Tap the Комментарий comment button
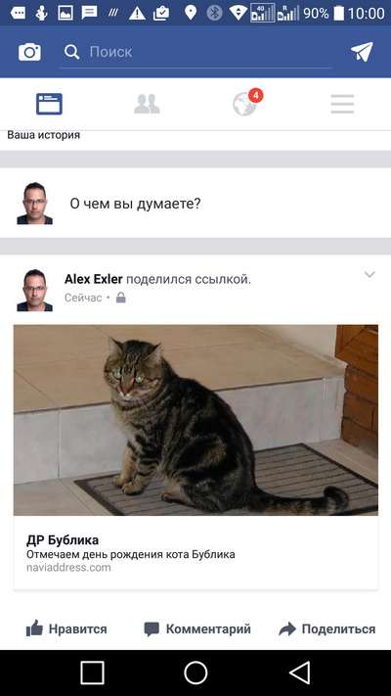This screenshot has height=696, width=391. (x=197, y=628)
